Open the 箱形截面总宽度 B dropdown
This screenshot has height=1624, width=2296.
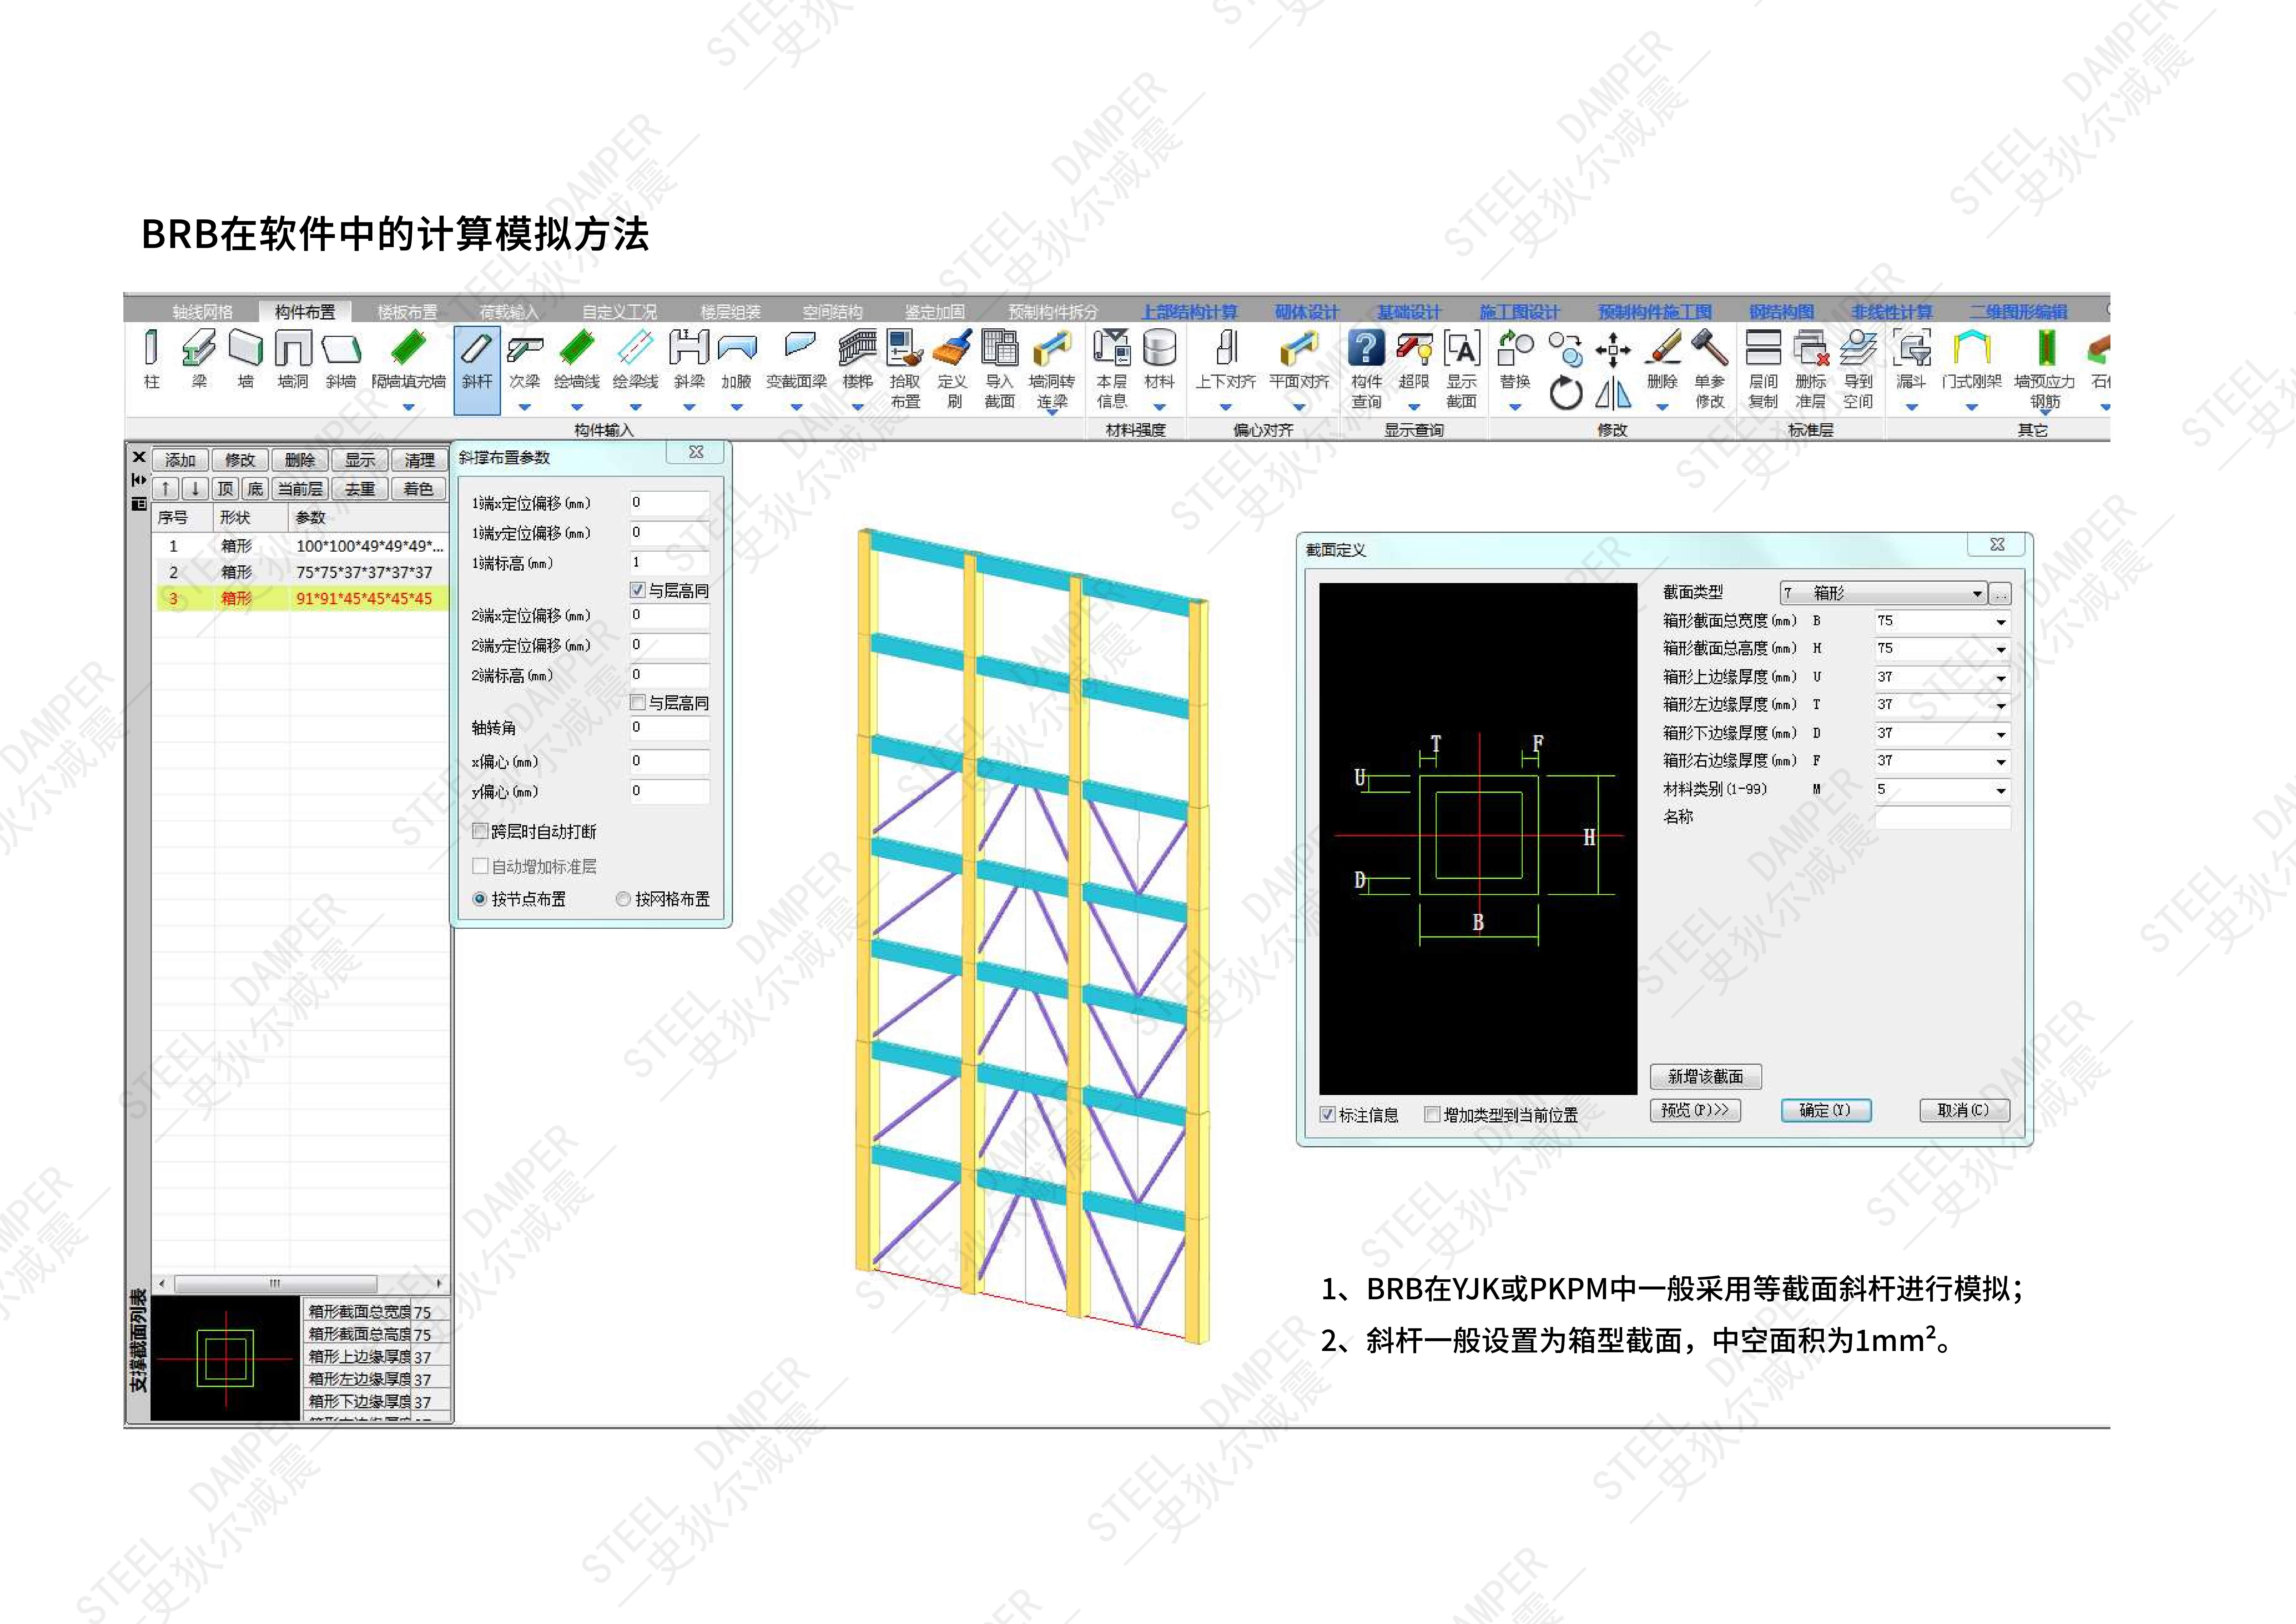2001,622
